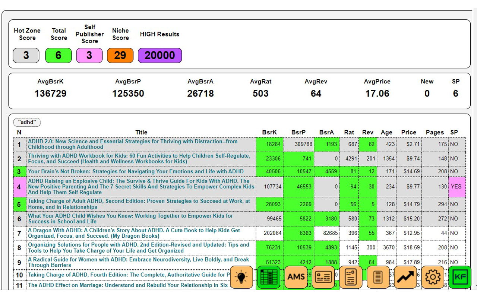Click the Hot Zone Score badge 3

coord(26,56)
